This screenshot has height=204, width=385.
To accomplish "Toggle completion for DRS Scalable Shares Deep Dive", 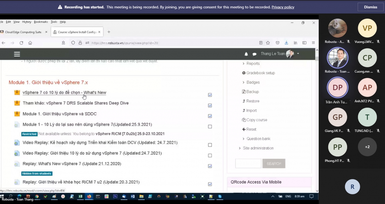I will point(210,105).
